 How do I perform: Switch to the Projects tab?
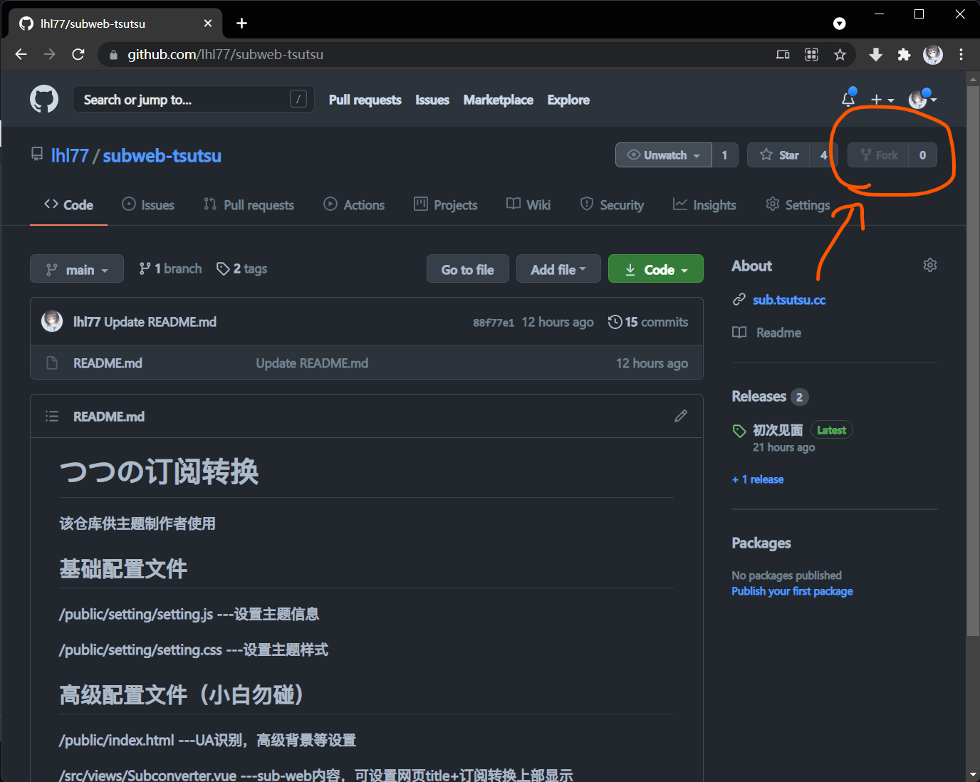click(x=446, y=205)
